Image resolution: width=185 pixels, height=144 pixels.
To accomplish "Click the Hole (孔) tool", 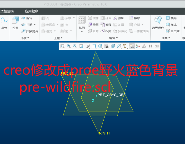I will 45,18.
